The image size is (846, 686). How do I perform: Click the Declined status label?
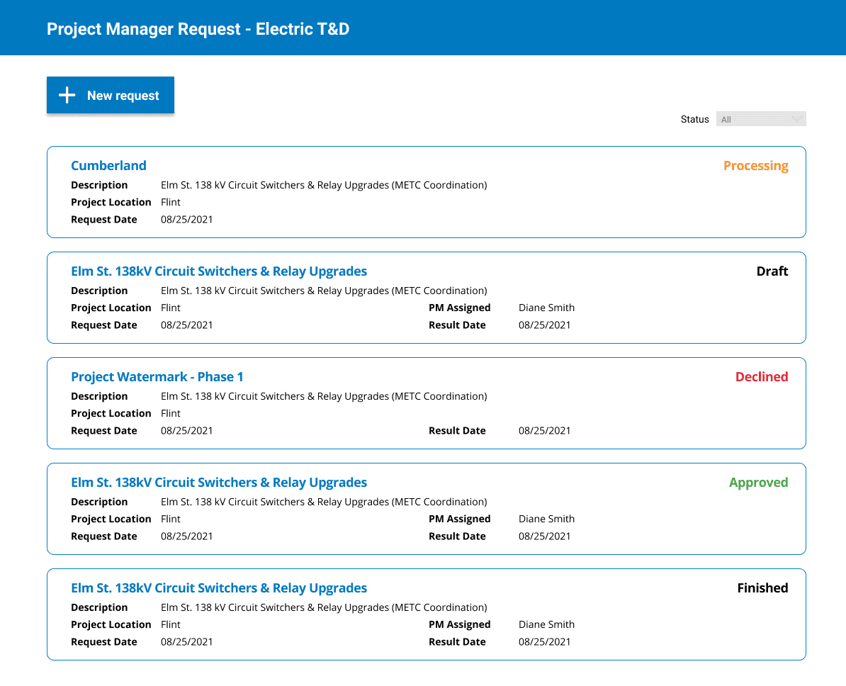[x=761, y=377]
